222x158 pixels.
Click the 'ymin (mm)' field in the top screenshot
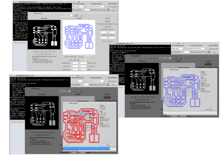tap(112, 38)
